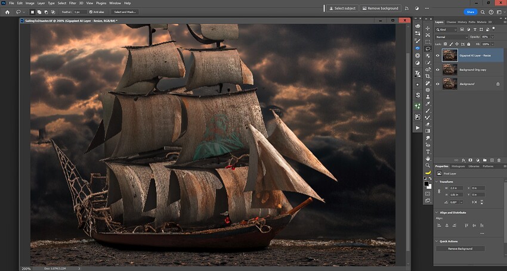This screenshot has height=271, width=507.
Task: Go to the Home screen
Action: tap(7, 12)
